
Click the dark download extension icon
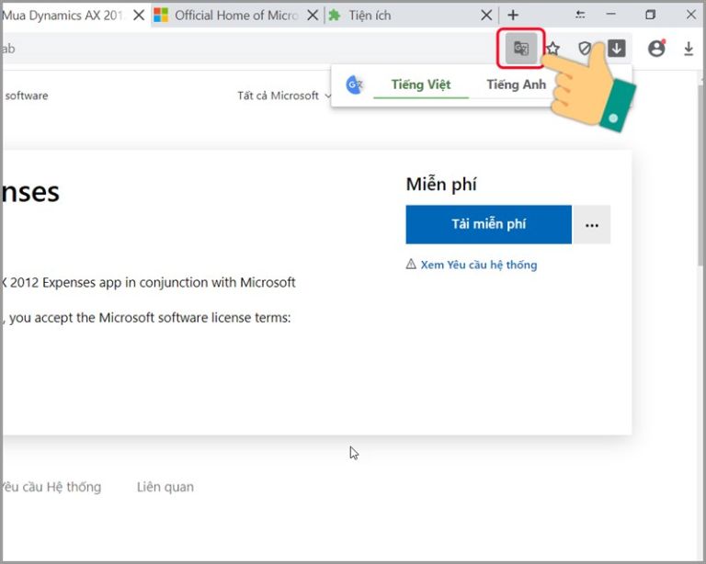click(x=617, y=48)
